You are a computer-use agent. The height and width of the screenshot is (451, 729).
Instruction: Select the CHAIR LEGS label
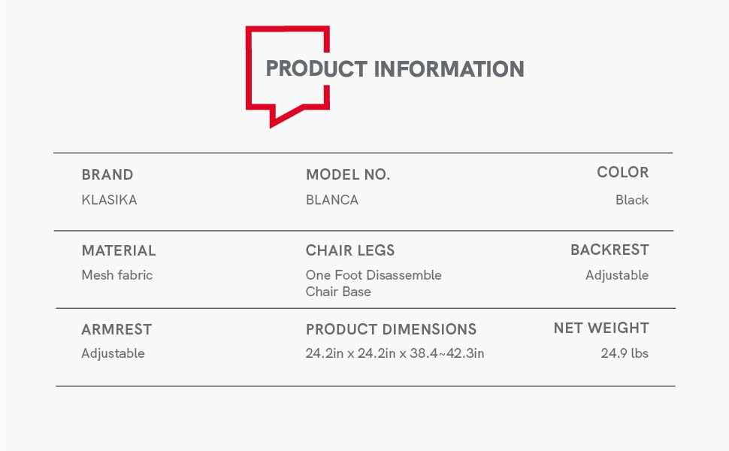(x=350, y=251)
